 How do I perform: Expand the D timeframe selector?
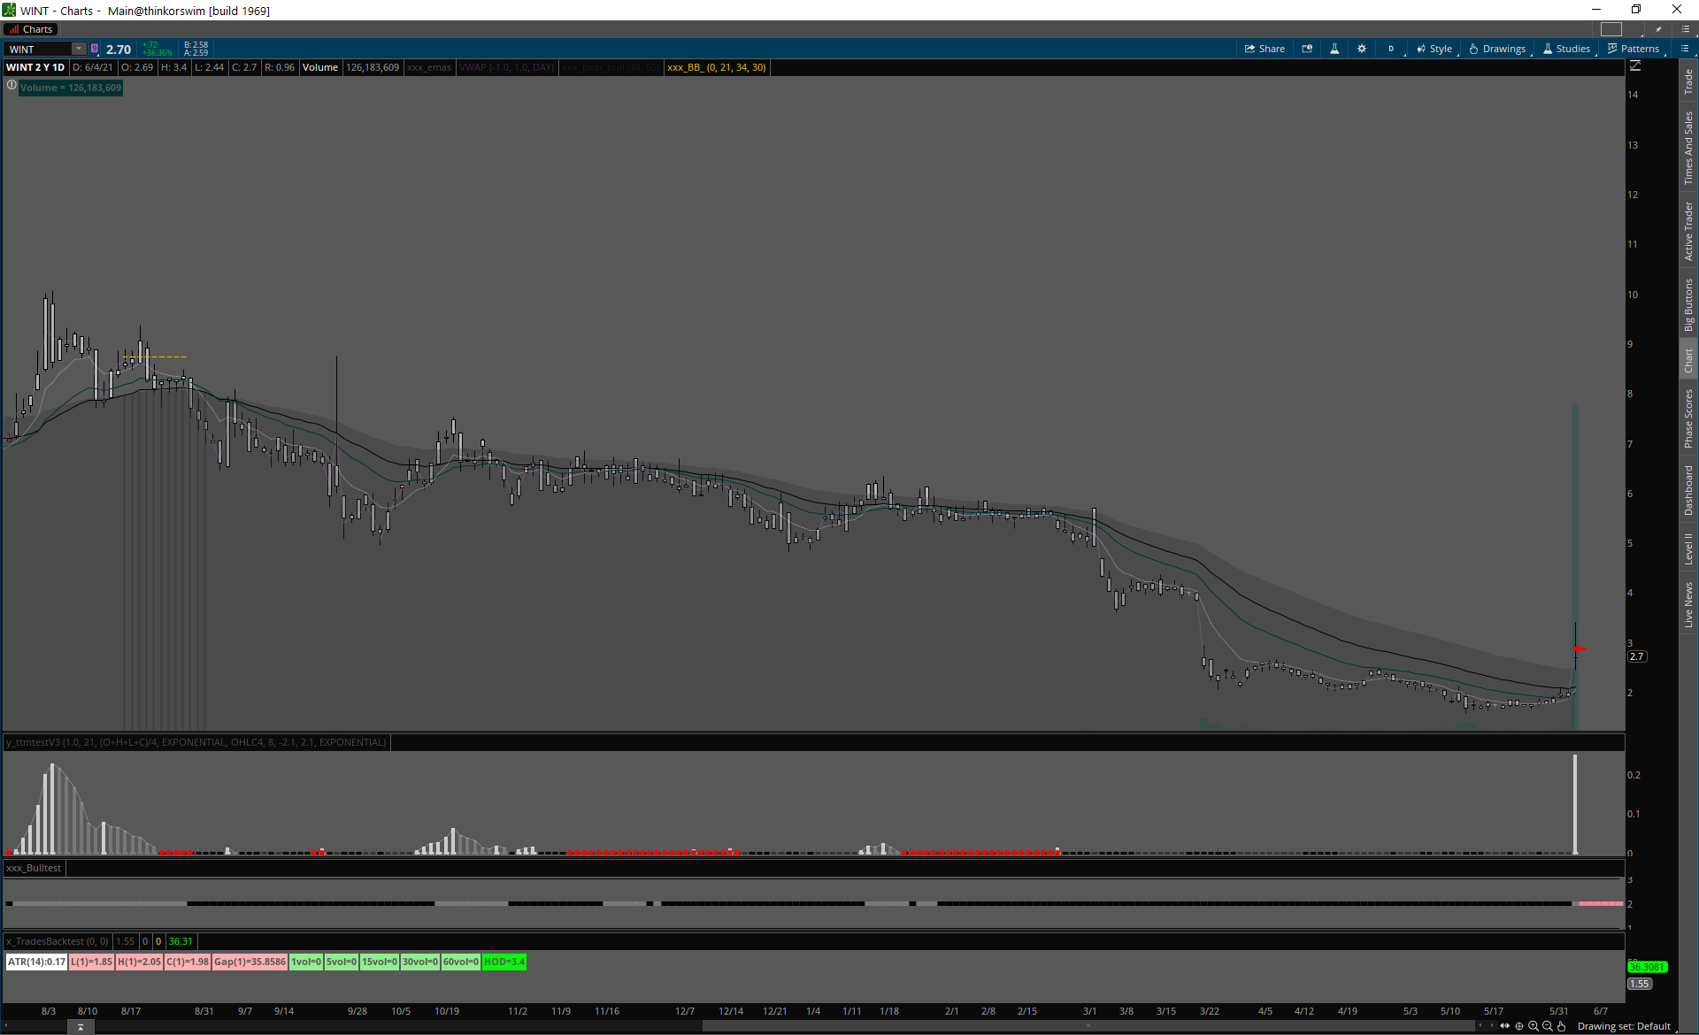coord(1391,49)
